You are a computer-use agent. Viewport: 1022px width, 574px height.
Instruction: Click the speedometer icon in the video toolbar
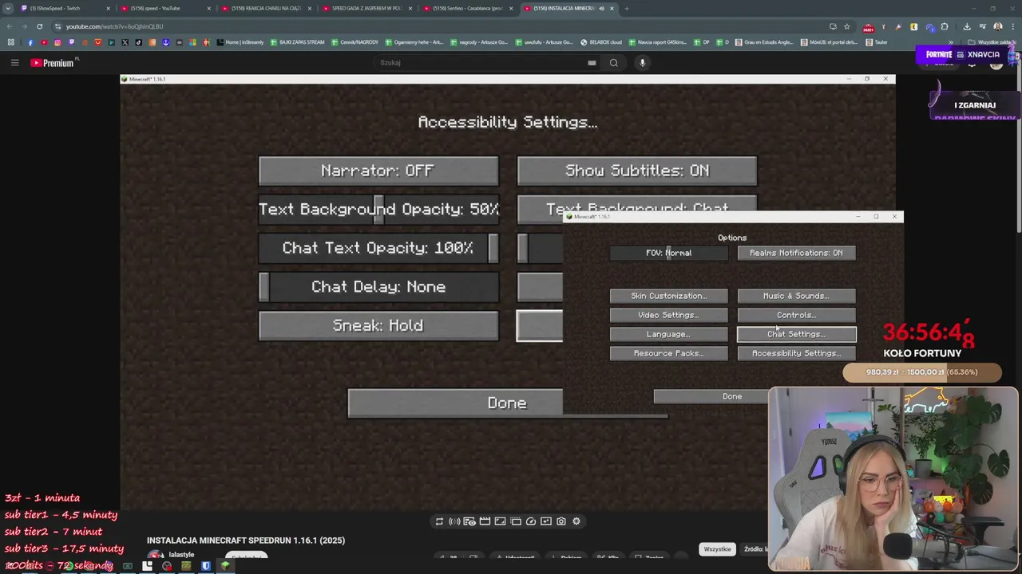[531, 521]
